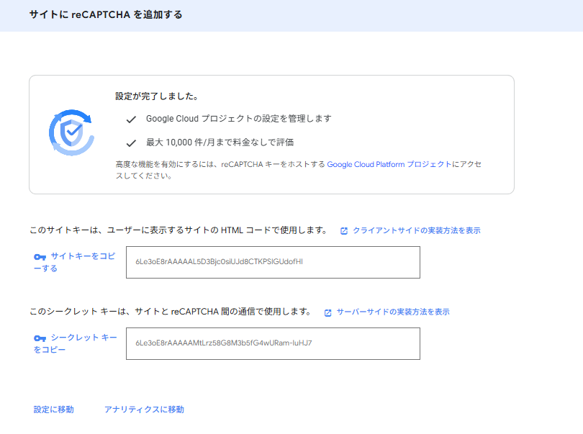Click the secret key description sentence
The image size is (583, 434).
tap(171, 312)
